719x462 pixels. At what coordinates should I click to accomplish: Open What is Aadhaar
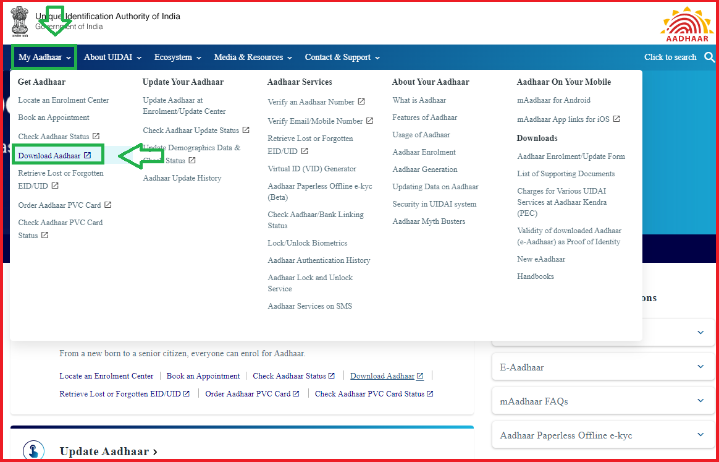click(x=419, y=100)
